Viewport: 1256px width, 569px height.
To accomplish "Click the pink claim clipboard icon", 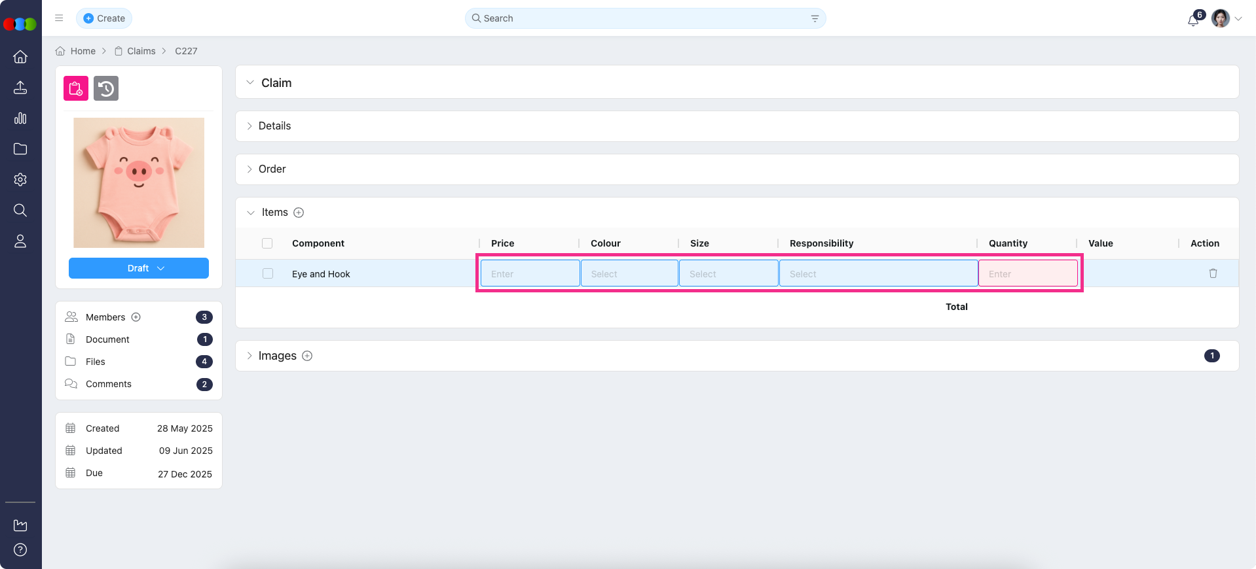I will coord(76,88).
